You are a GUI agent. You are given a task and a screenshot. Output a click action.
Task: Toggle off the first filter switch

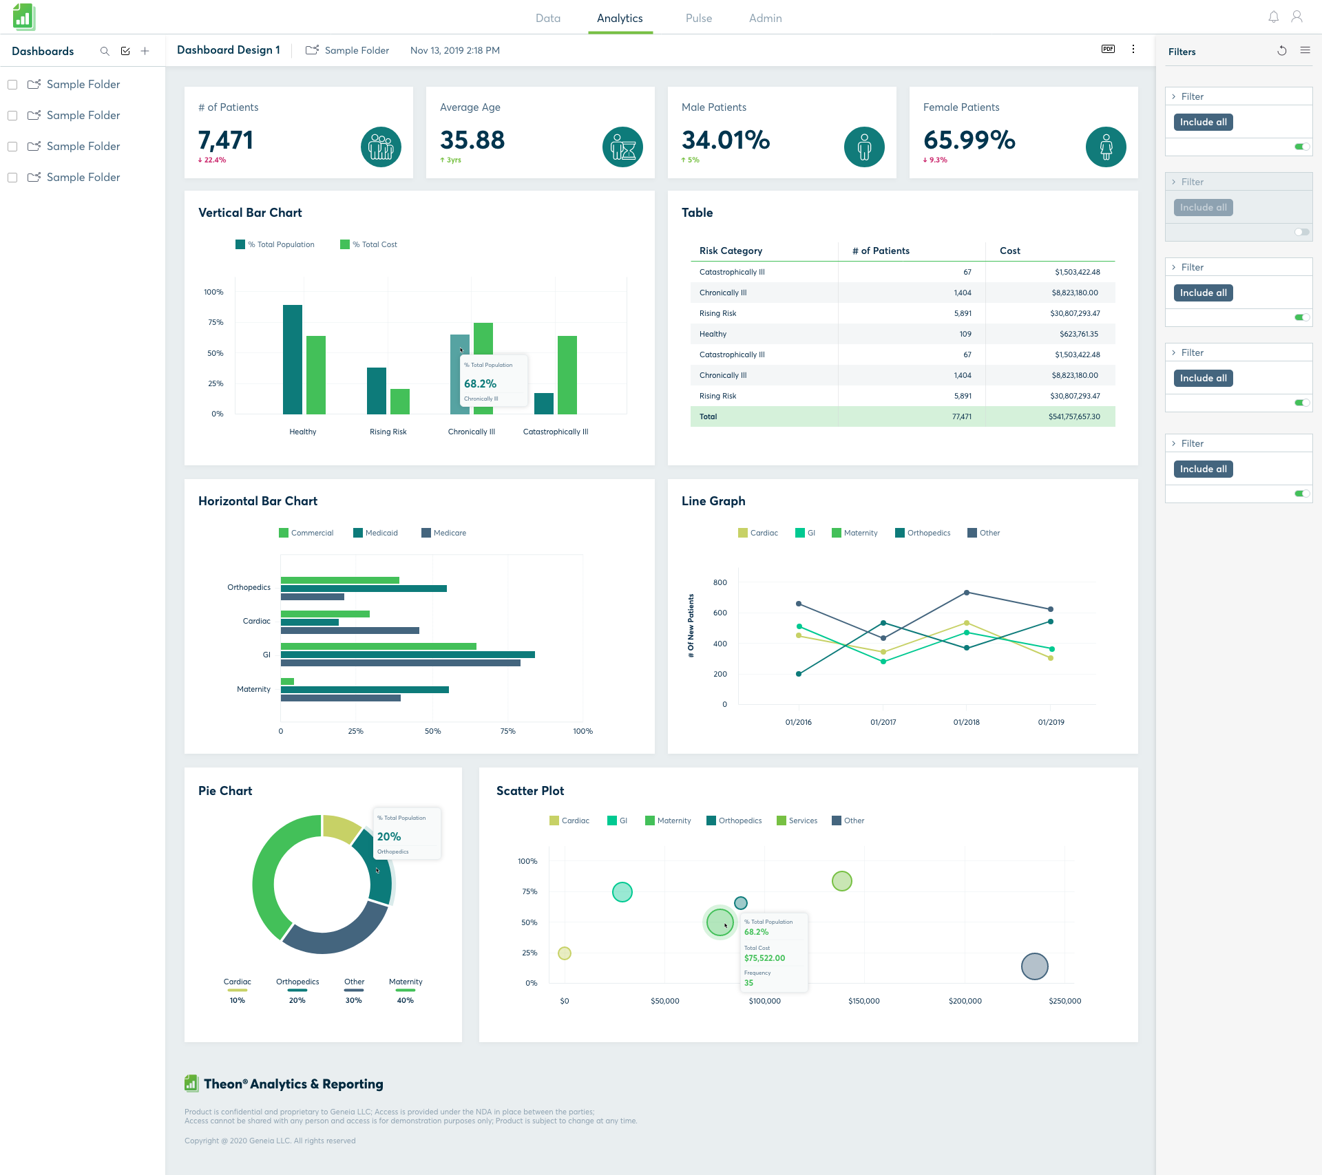[x=1301, y=147]
